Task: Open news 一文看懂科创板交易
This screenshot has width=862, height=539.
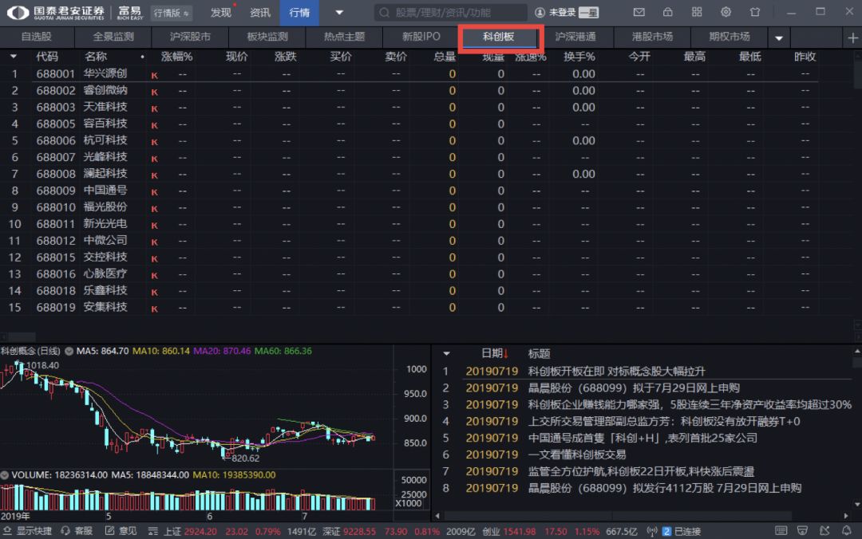Action: click(x=577, y=455)
